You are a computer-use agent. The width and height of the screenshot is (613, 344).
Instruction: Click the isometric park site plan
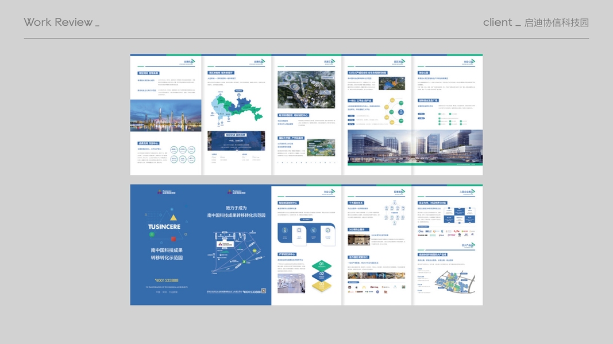coord(454,282)
